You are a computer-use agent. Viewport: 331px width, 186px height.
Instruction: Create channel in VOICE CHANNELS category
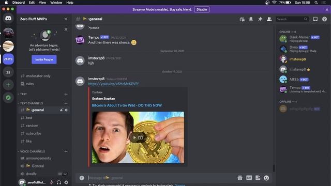[x=66, y=151]
